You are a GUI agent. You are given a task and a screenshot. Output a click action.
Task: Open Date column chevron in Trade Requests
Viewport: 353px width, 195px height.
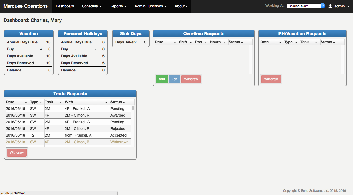click(x=26, y=102)
